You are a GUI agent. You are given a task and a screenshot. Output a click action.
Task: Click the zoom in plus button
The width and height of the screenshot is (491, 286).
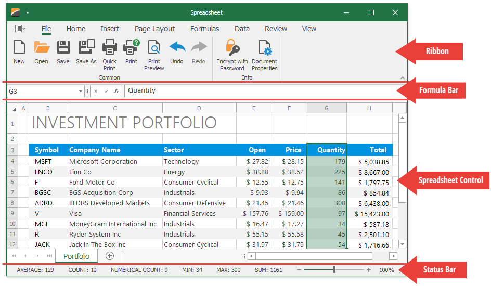click(x=369, y=270)
